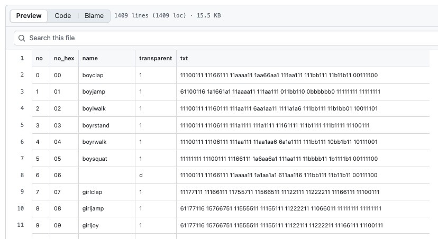The image size is (438, 239).
Task: Click the 'txt' column header
Action: [184, 58]
